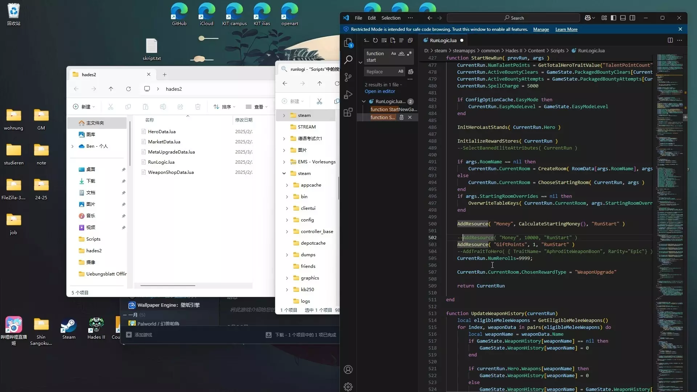
Task: Open the Run and Debug view
Action: [x=348, y=95]
